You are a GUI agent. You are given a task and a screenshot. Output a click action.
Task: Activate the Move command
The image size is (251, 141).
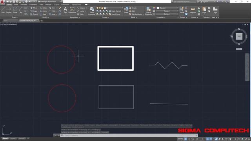[34, 8]
